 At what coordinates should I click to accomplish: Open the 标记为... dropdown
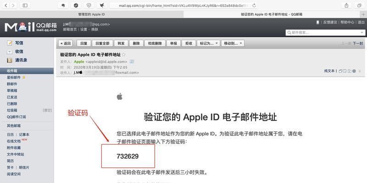click(x=209, y=43)
